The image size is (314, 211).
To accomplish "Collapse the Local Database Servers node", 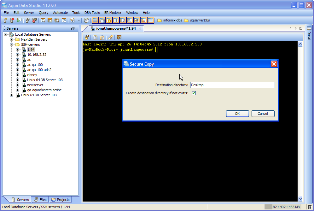I will point(6,34).
